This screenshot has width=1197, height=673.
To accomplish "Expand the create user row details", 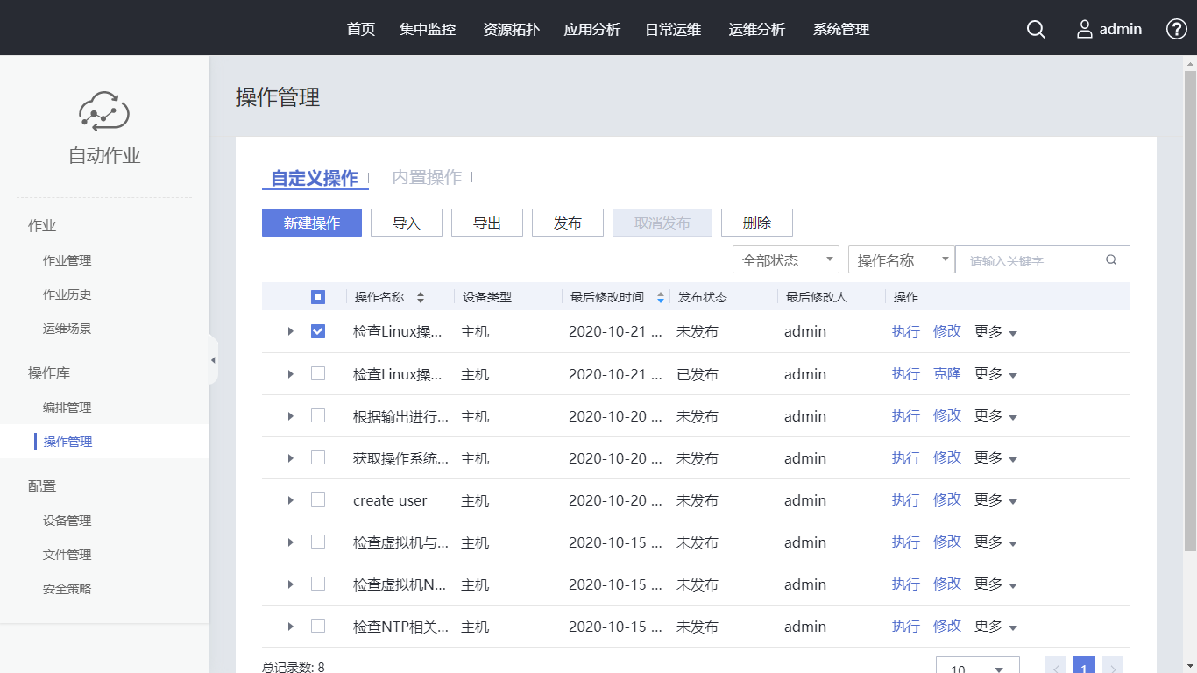I will coord(291,499).
